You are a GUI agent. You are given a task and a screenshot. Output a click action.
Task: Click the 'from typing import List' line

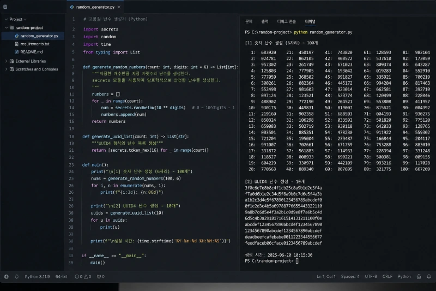pos(111,52)
